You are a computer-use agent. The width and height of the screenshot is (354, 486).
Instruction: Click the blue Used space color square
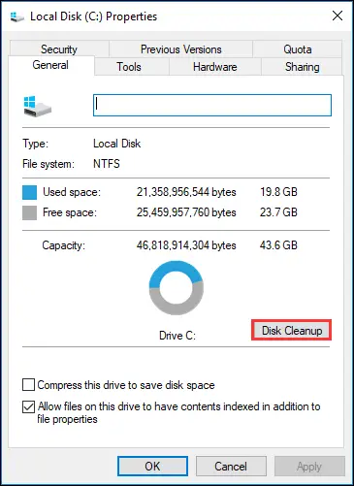tap(29, 192)
